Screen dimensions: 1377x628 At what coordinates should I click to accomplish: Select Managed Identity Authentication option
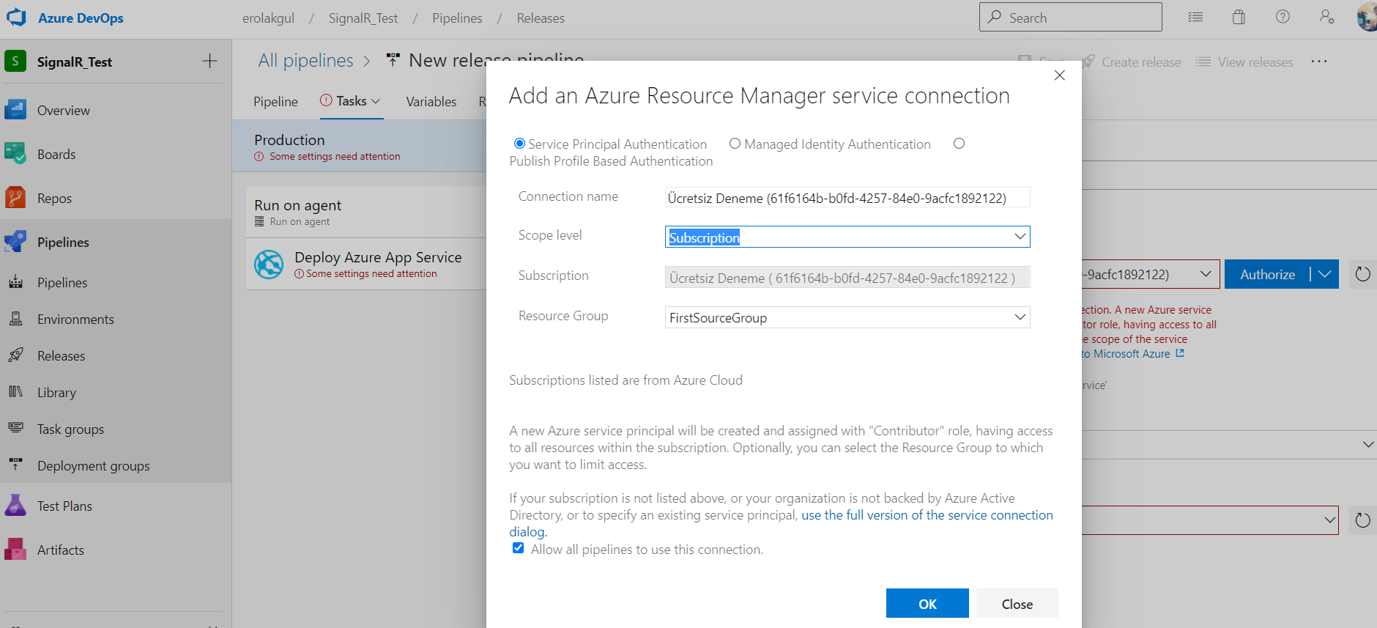[735, 144]
